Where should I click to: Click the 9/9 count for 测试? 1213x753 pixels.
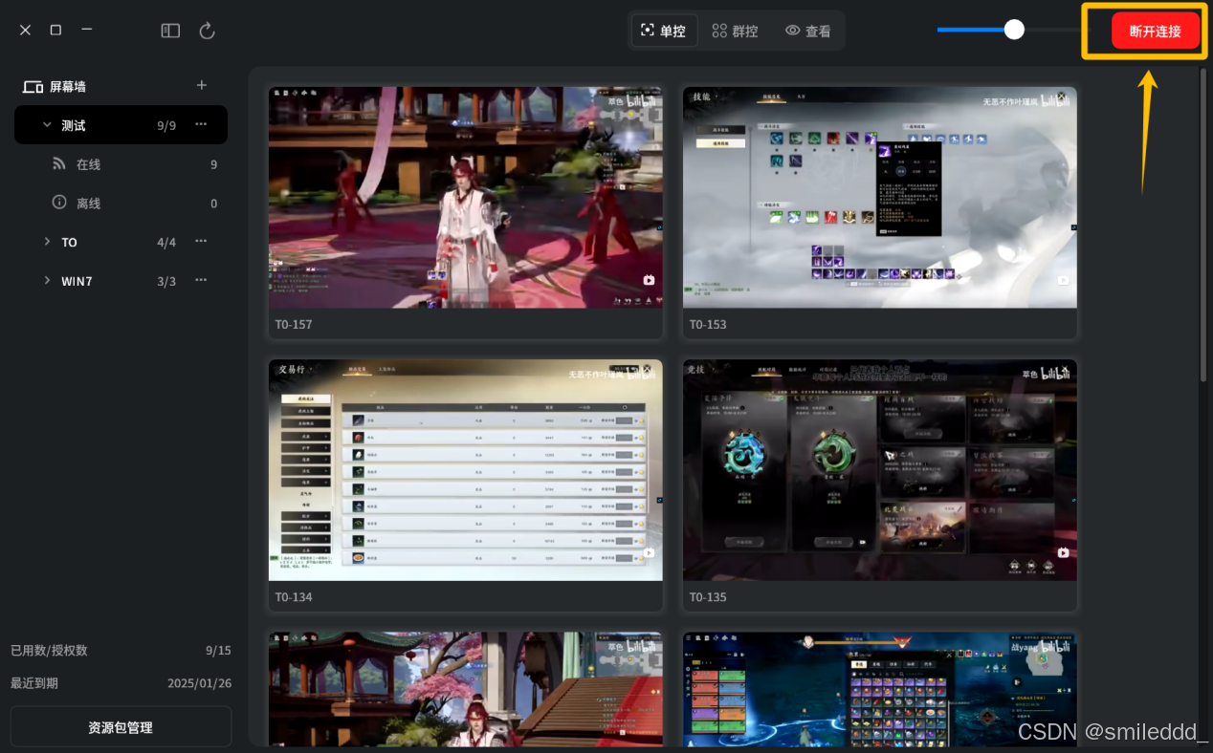coord(166,125)
